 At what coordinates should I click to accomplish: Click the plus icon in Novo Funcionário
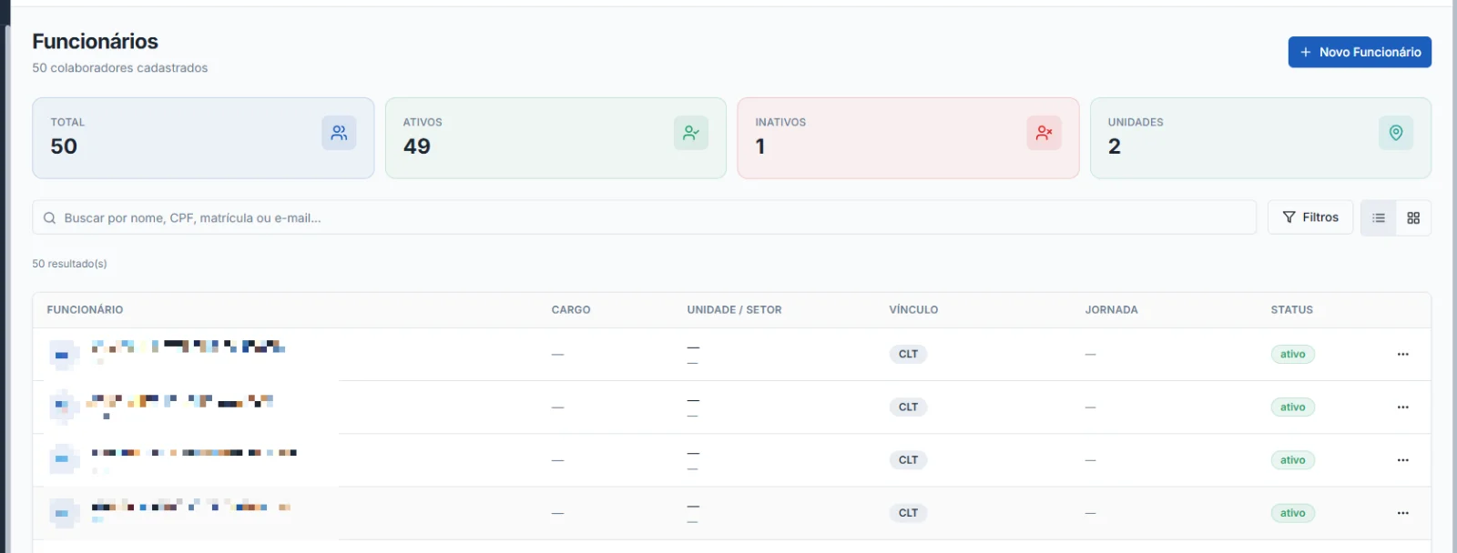1306,52
